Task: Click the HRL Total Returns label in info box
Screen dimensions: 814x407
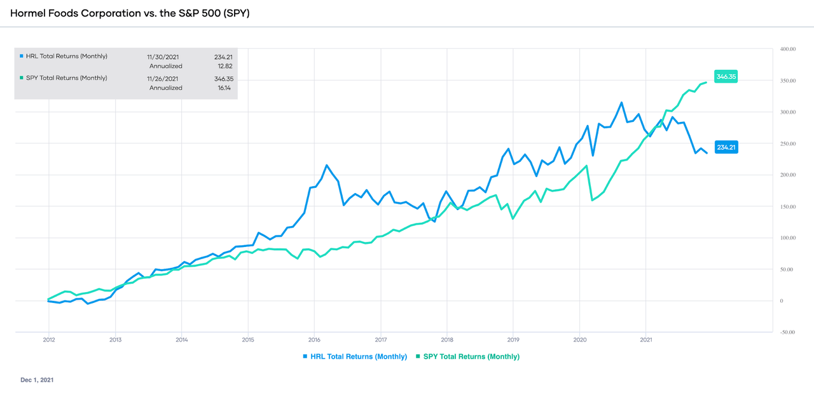Action: click(x=67, y=57)
